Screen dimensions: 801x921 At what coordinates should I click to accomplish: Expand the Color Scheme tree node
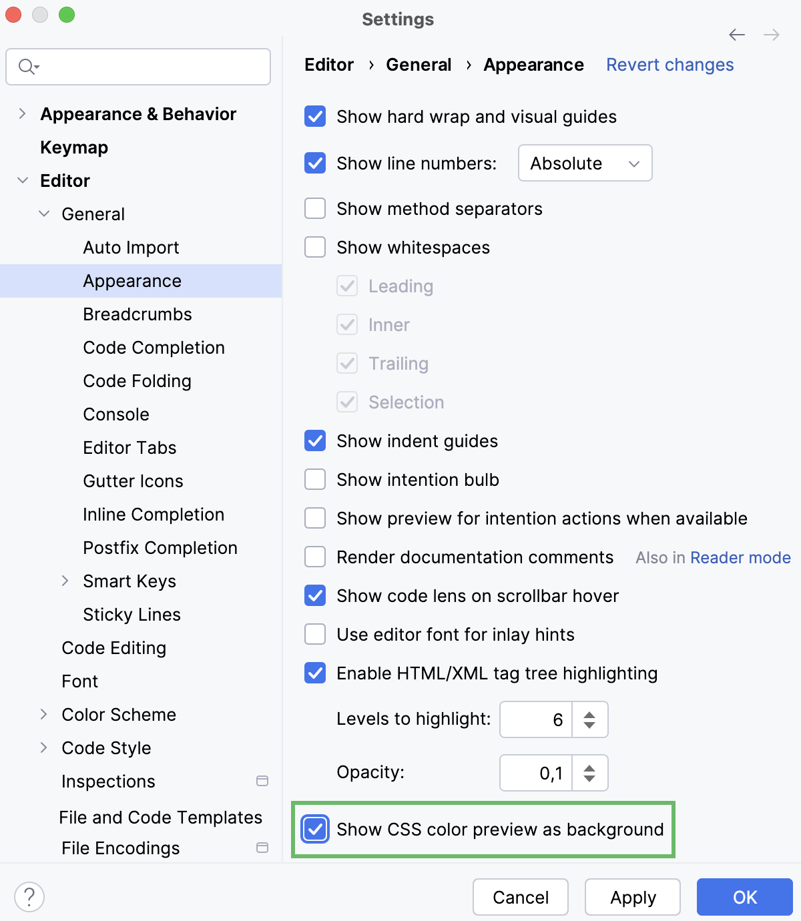point(44,714)
